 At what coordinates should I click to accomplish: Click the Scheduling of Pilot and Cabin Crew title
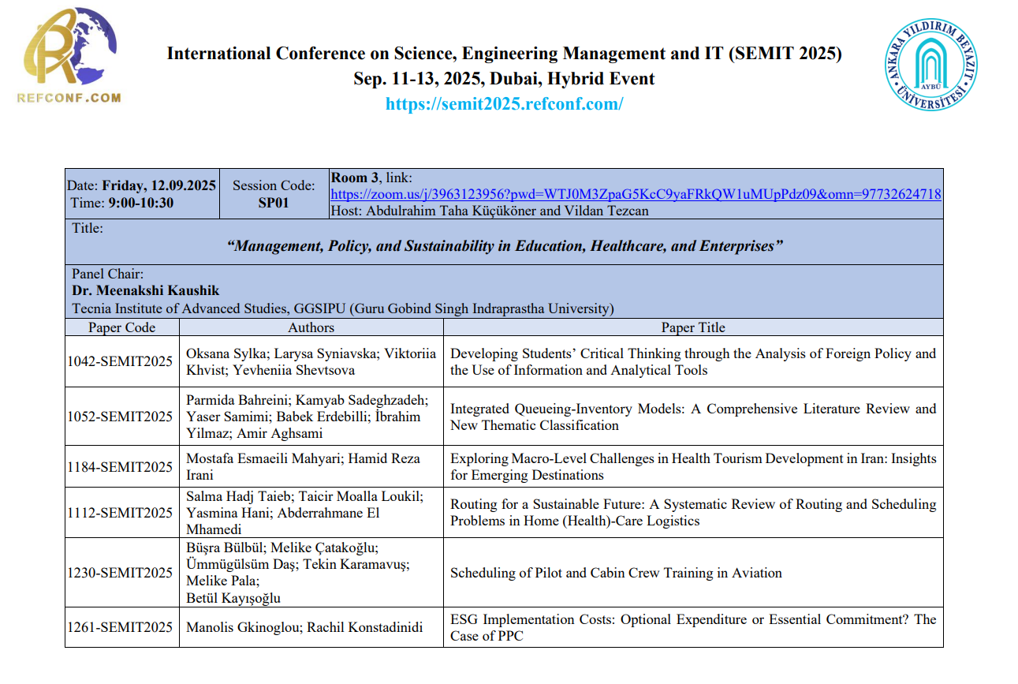click(x=615, y=573)
